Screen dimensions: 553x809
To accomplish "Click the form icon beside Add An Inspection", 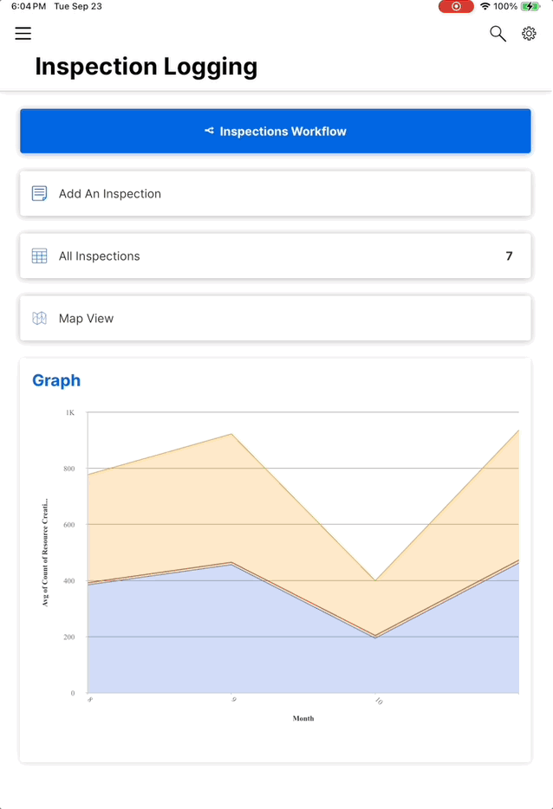I will [x=39, y=193].
